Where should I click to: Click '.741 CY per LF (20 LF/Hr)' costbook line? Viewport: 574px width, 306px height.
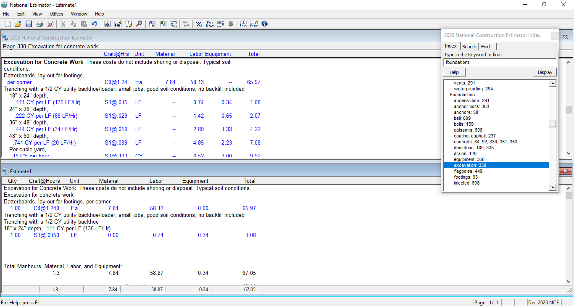pos(46,142)
